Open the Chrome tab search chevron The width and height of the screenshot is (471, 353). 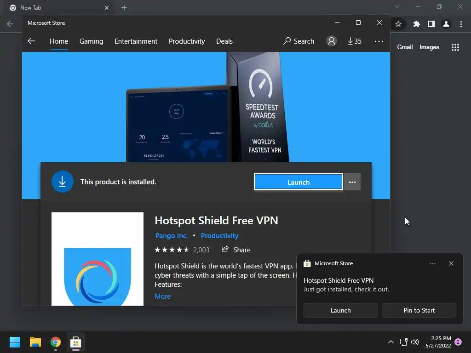coord(397,6)
